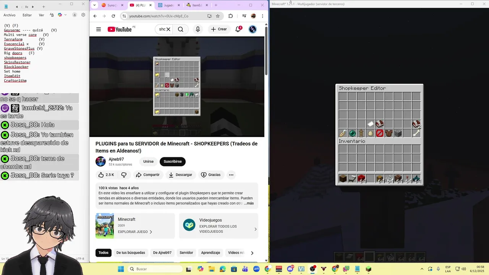Screen dimensions: 489x275
Task: Open the Ajneb97 channel link
Action: coord(116,159)
